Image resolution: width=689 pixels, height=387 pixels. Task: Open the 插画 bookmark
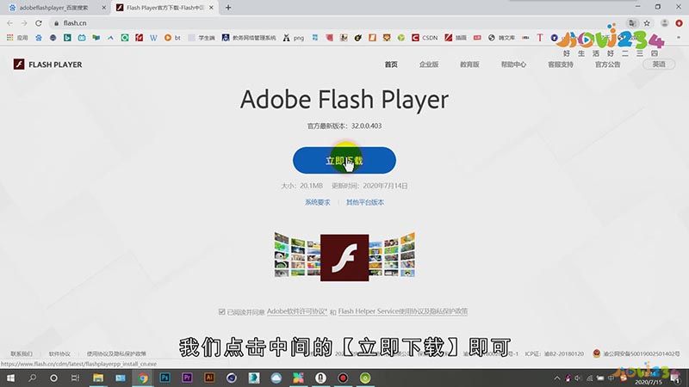pyautogui.click(x=456, y=38)
